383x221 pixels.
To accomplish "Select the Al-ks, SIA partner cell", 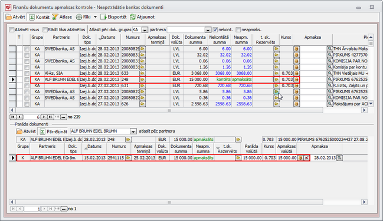I will [61, 74].
